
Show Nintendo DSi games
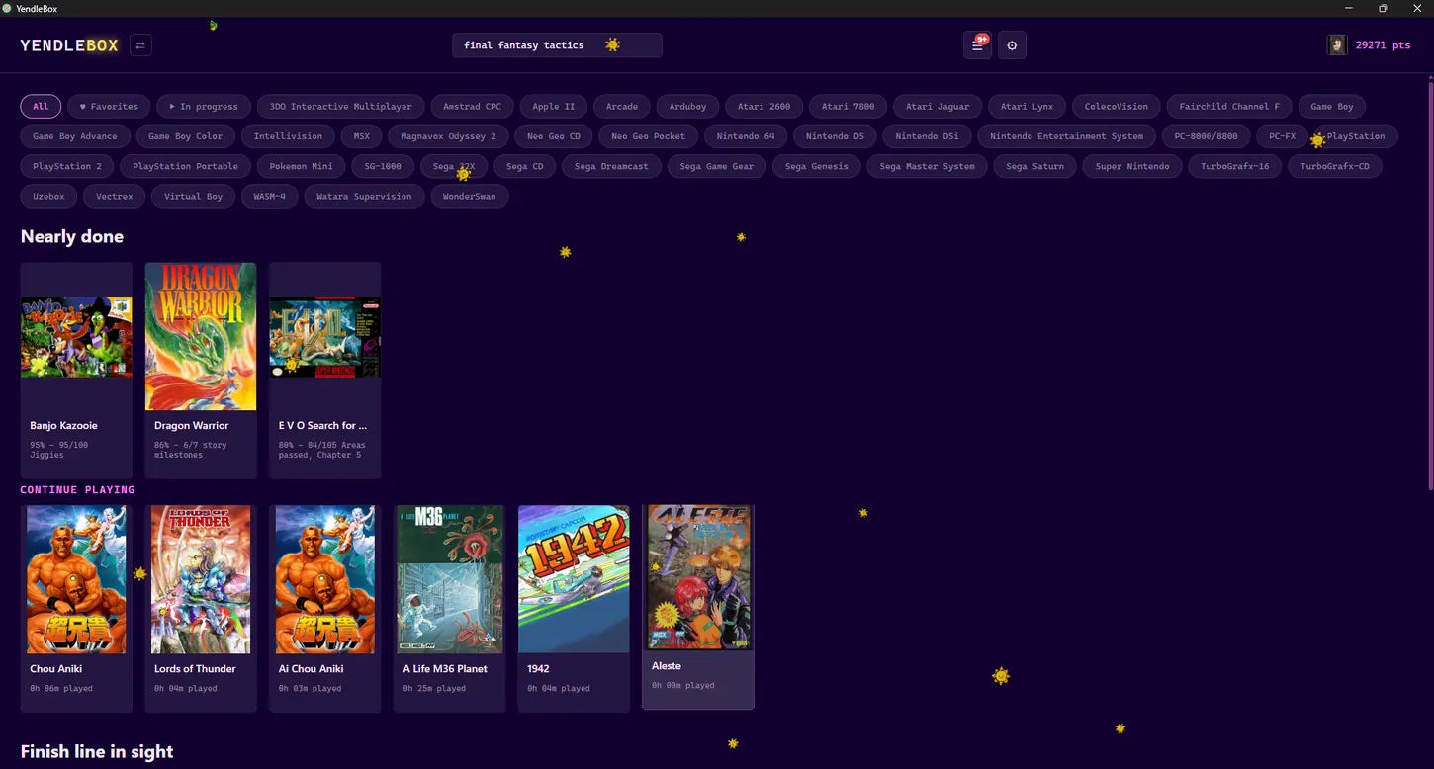(x=927, y=136)
